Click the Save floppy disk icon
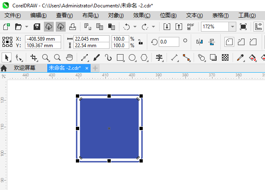The width and height of the screenshot is (265, 190). 37,27
